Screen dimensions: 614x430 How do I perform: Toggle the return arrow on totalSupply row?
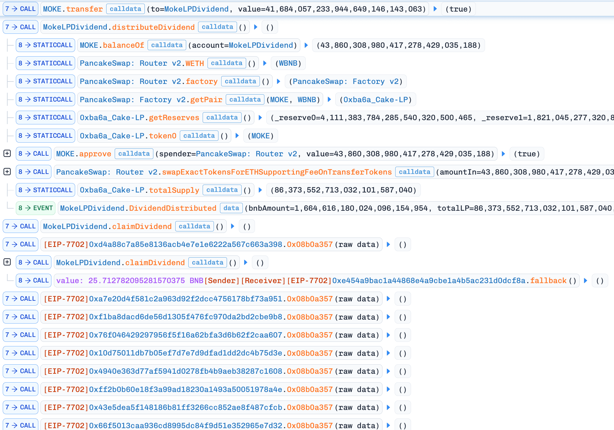pyautogui.click(x=260, y=190)
